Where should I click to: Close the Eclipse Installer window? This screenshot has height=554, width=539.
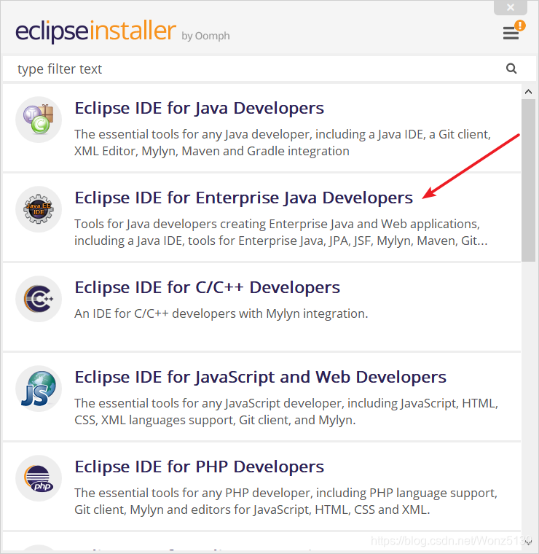coord(511,7)
